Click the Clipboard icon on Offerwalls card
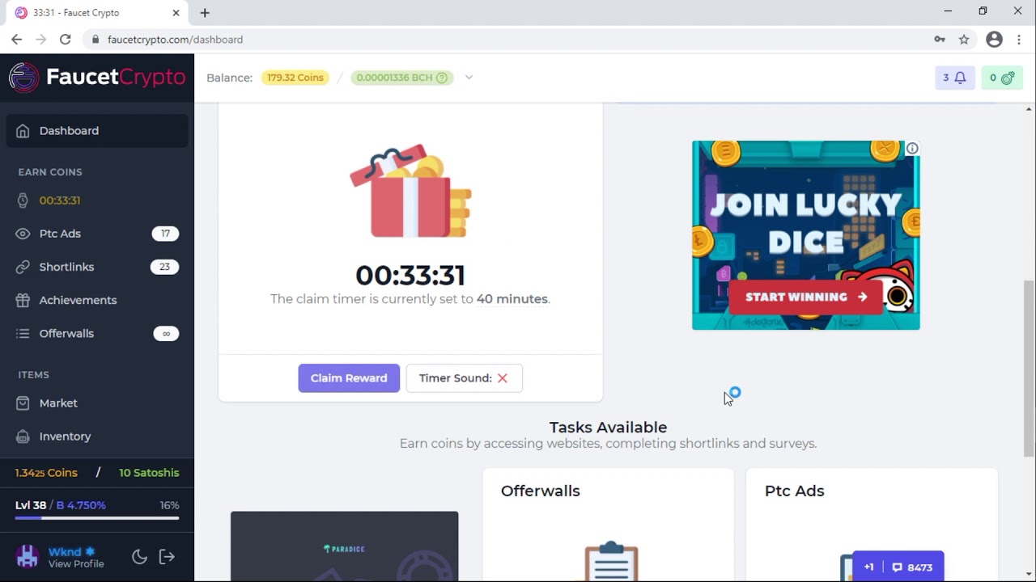The height and width of the screenshot is (582, 1036). click(611, 561)
